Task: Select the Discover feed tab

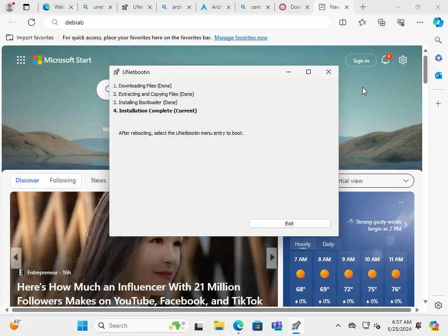Action: (x=27, y=180)
